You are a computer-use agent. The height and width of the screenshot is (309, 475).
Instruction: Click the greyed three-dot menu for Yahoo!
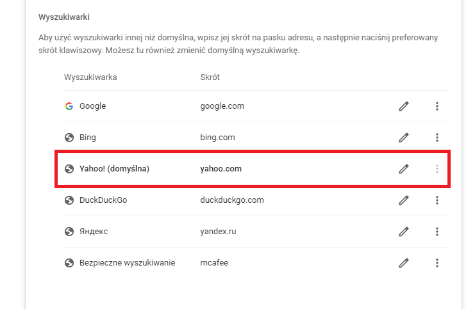tap(437, 169)
